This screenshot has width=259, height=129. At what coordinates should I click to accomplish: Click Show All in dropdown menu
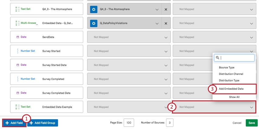tap(234, 97)
